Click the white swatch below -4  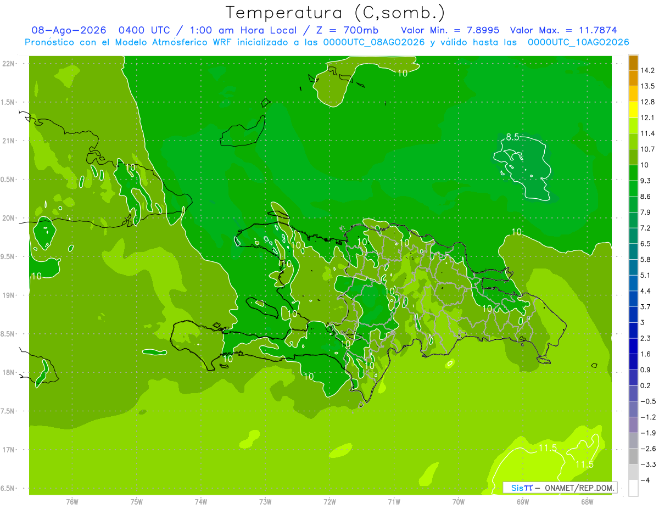[x=633, y=488]
